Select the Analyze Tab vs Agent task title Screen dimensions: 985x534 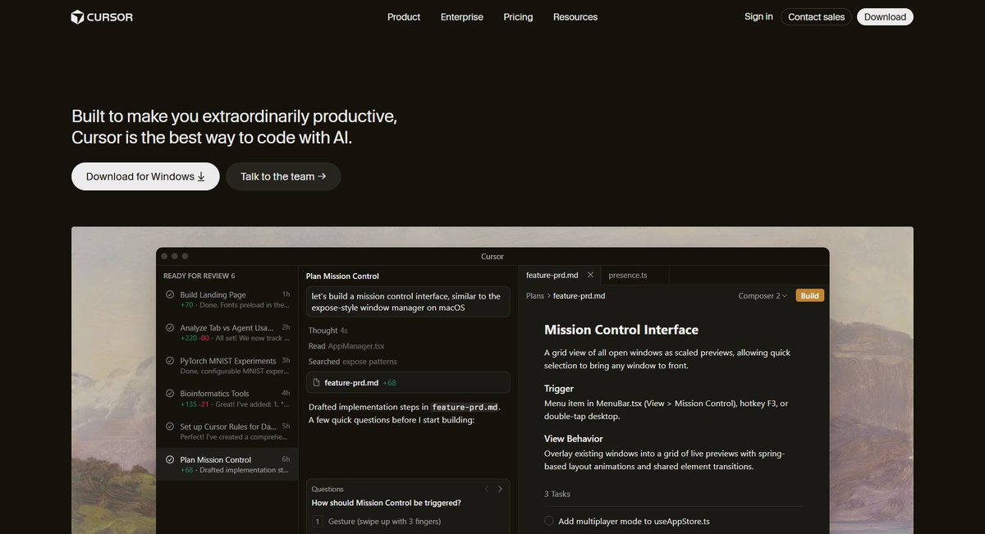[x=227, y=327]
